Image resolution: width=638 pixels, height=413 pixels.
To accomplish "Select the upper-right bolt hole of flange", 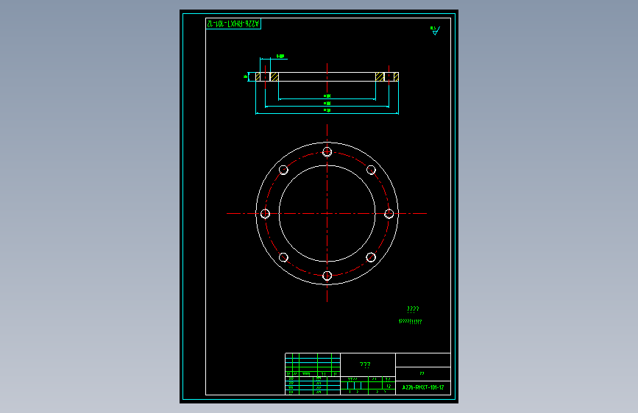I will 371,170.
